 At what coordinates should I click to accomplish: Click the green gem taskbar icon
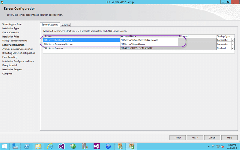(73, 146)
